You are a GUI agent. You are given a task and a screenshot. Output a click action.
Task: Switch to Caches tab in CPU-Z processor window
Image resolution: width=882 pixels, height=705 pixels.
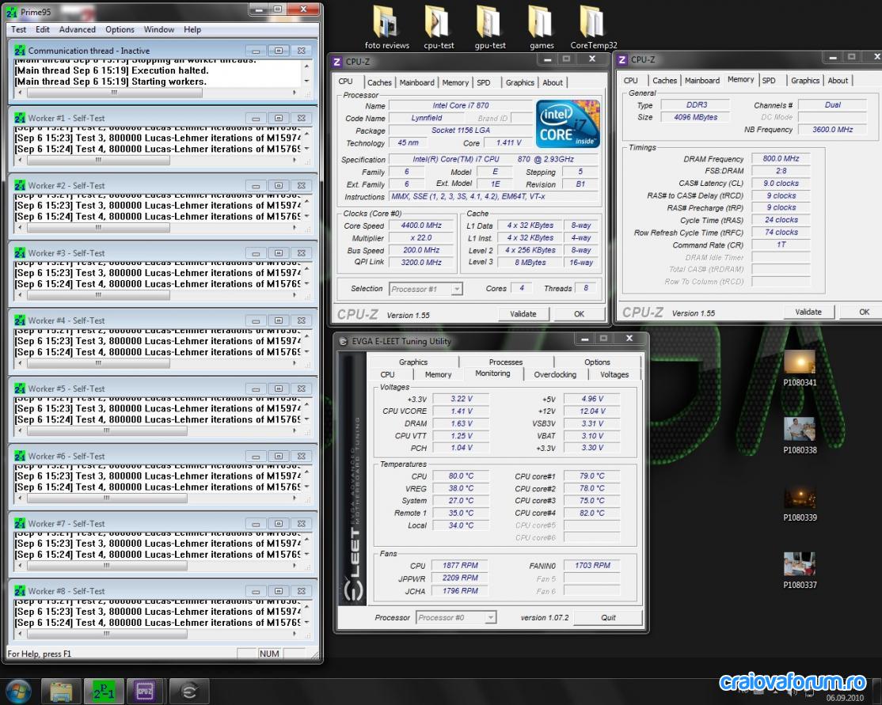[x=379, y=82]
